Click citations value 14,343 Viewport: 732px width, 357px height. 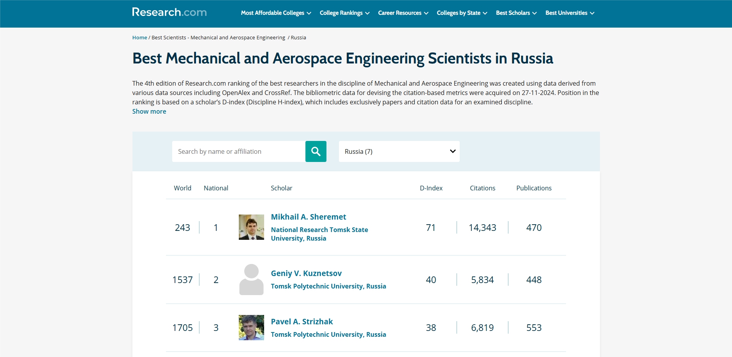click(482, 228)
